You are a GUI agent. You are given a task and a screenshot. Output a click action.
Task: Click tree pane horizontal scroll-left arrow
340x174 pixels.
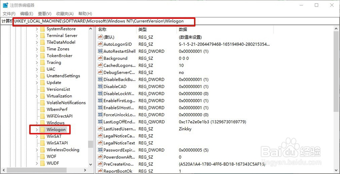tap(3, 170)
